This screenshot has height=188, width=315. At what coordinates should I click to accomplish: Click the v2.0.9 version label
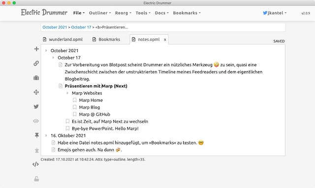point(306,13)
